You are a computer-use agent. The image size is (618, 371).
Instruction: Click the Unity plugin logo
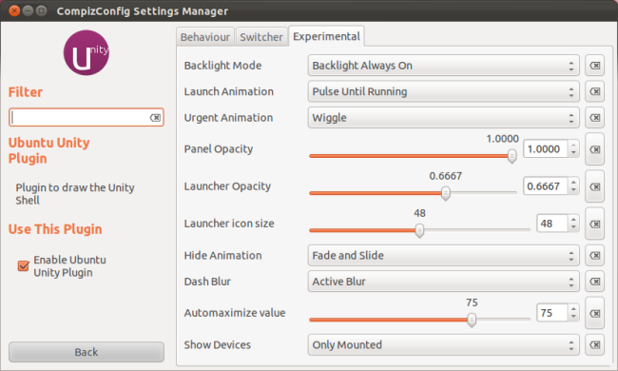[x=87, y=53]
